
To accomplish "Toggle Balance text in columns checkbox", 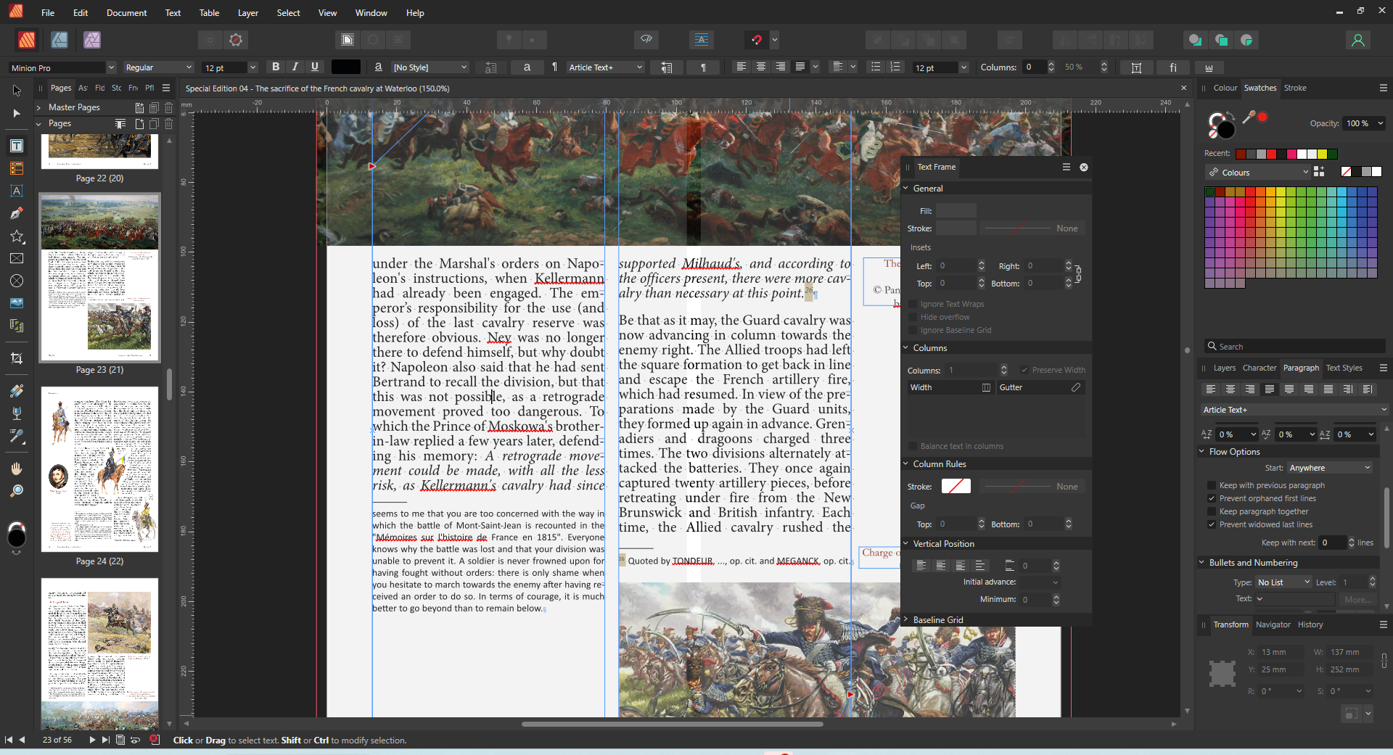I will pos(913,446).
